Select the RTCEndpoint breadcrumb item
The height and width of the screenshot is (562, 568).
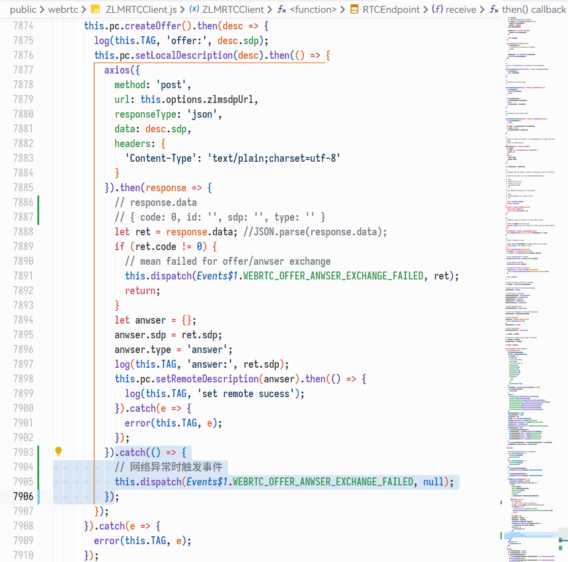[392, 9]
